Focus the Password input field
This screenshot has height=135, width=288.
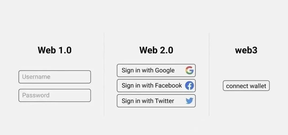click(x=55, y=95)
